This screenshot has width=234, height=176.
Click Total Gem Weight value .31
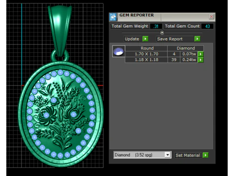[x=156, y=26]
